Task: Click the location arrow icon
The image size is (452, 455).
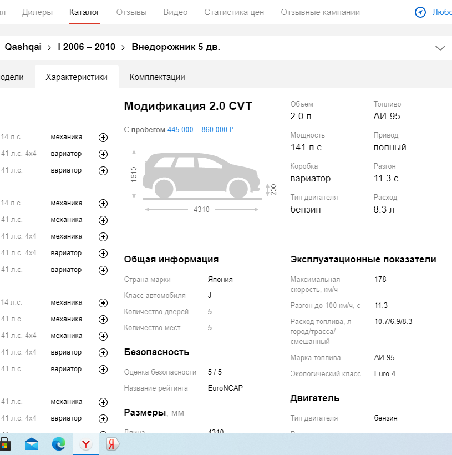Action: (x=420, y=12)
